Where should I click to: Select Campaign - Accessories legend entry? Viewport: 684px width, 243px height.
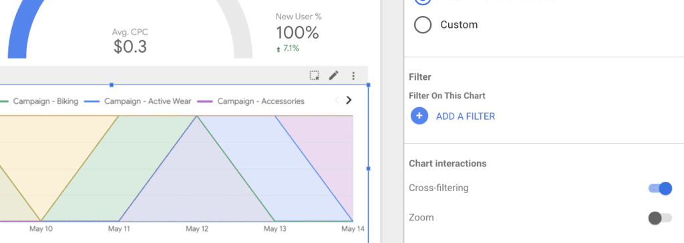[x=251, y=101]
